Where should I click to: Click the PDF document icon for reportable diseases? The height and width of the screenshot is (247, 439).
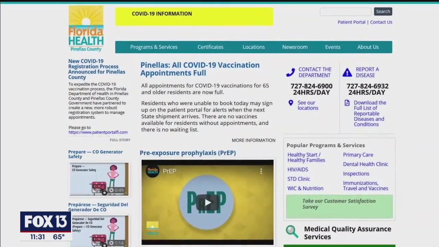tap(347, 103)
